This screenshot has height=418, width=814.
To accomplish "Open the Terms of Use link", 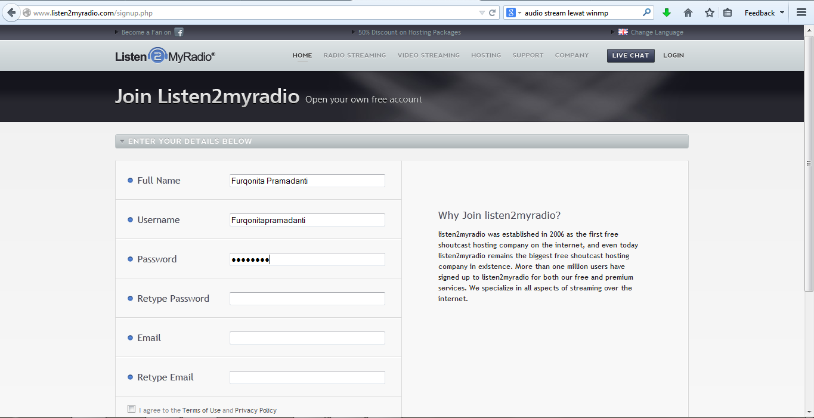I will pyautogui.click(x=202, y=410).
